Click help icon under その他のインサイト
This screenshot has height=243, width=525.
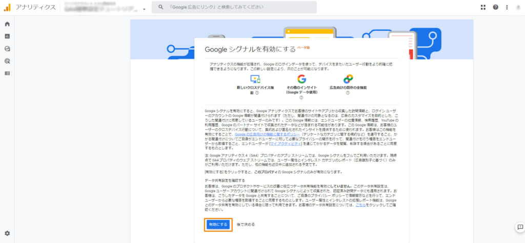[x=301, y=98]
